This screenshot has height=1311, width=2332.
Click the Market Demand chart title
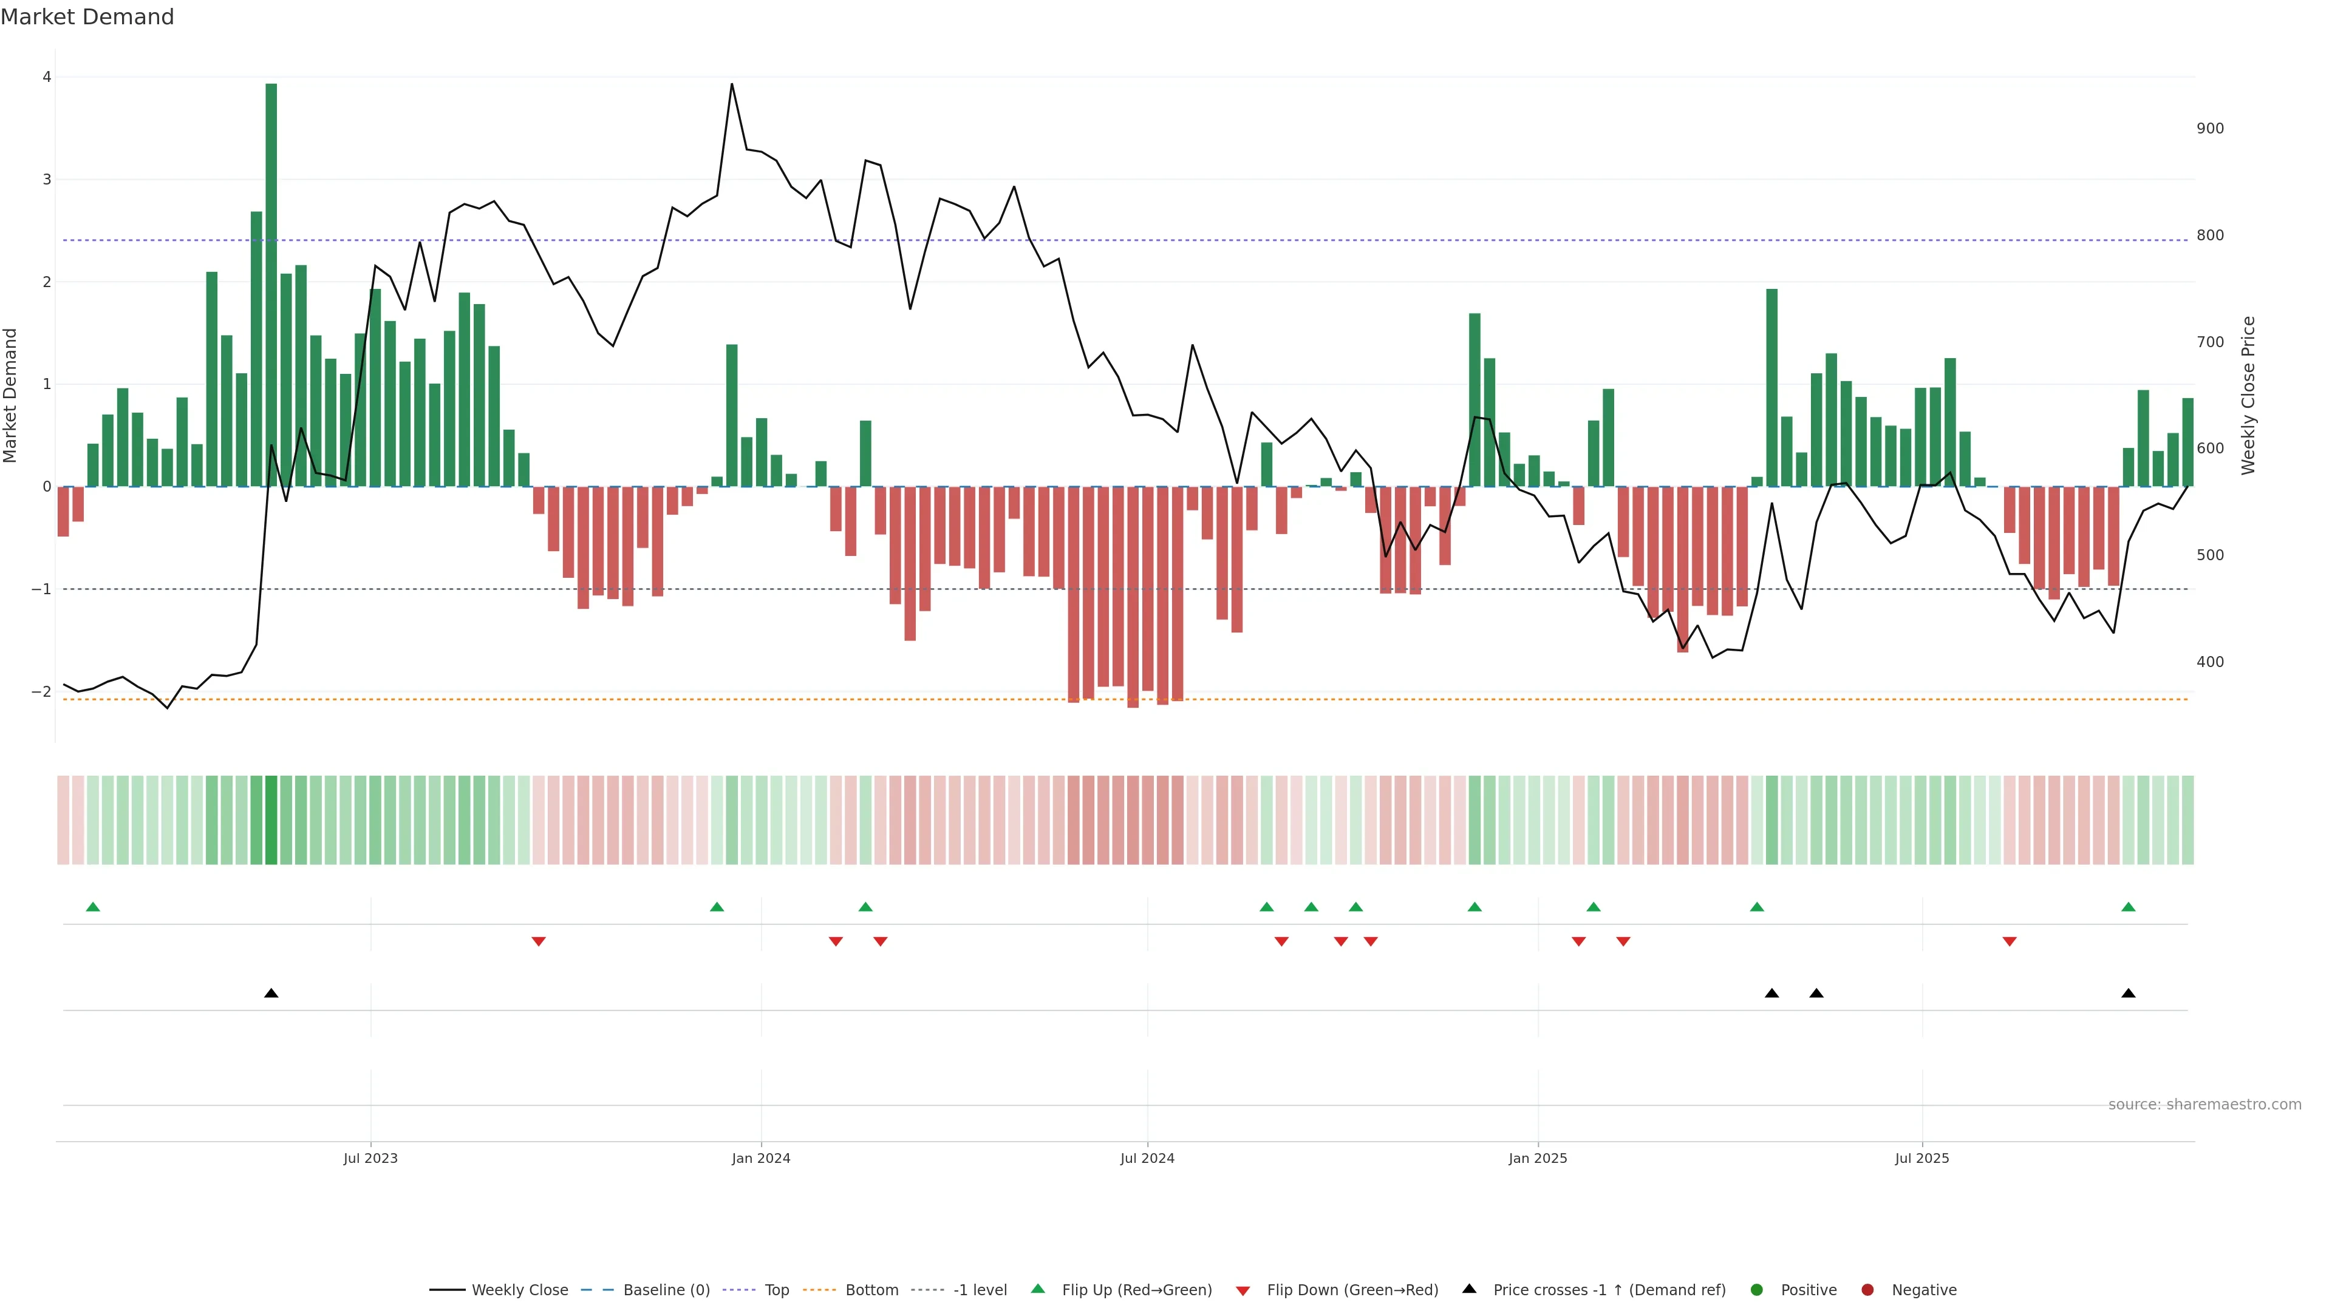[87, 17]
